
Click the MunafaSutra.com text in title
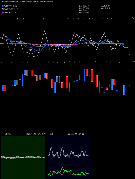(46, 2)
